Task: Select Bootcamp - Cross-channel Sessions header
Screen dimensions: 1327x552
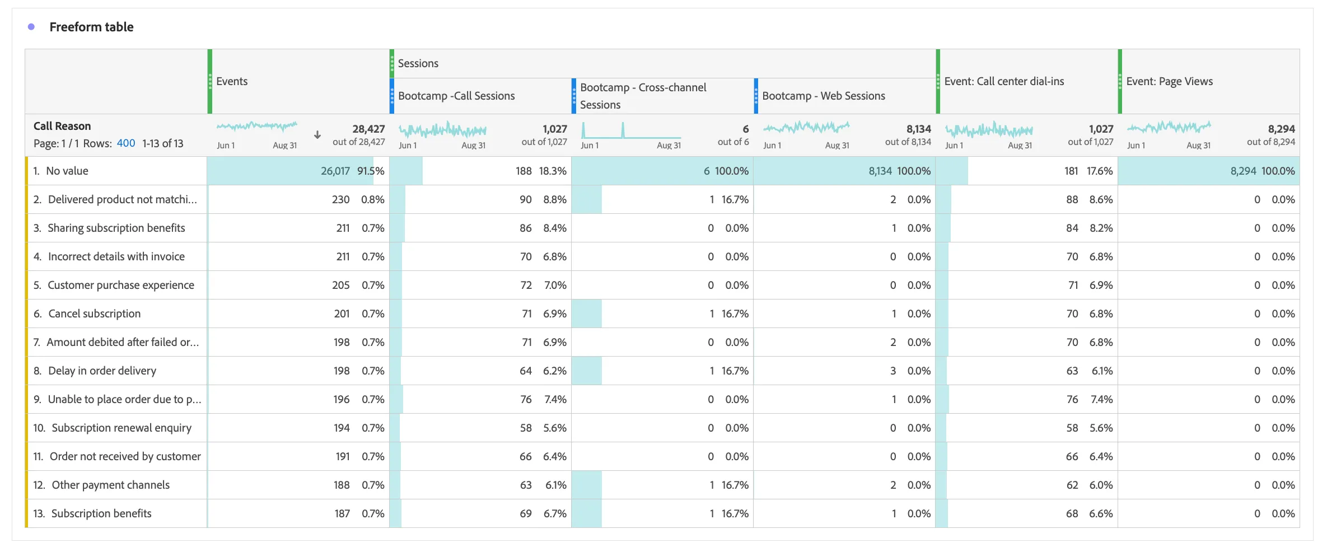Action: [x=663, y=96]
